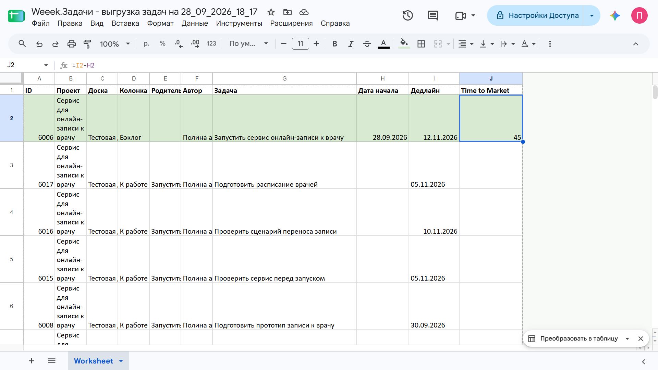Toggle bold formatting
658x370 pixels.
[x=334, y=44]
